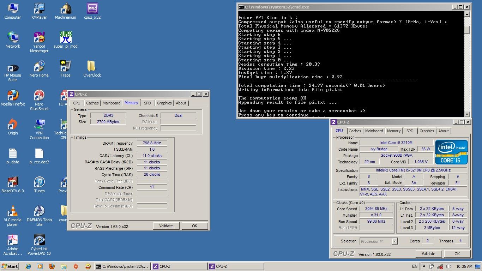Open the Machinarium game shortcut
This screenshot has height=271, width=482.
tap(66, 11)
